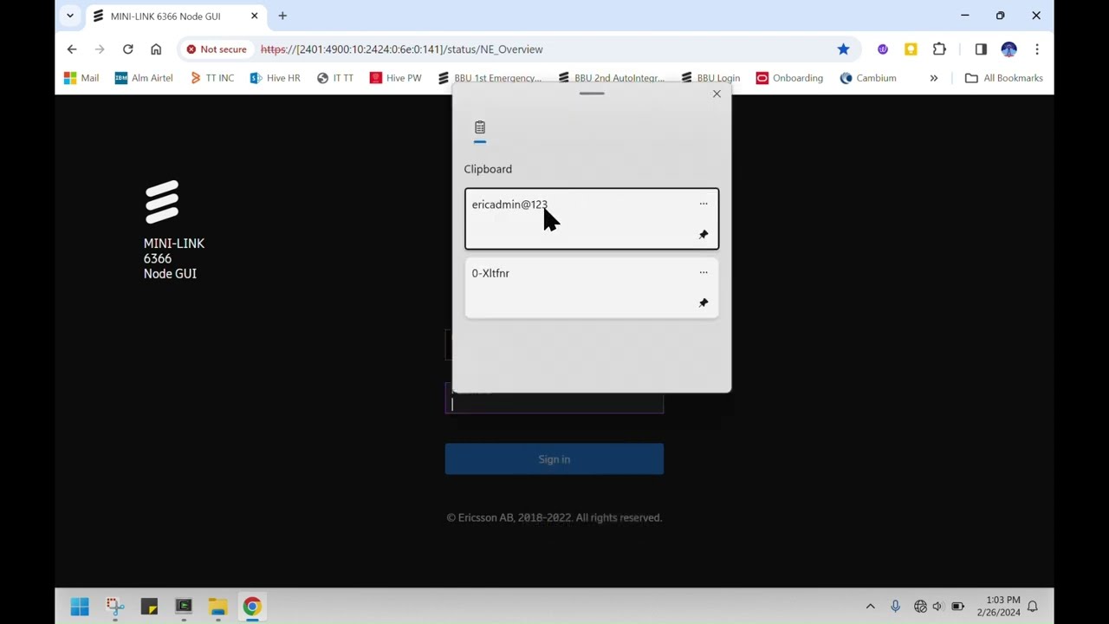Open a new browser tab
This screenshot has height=624, width=1109.
pyautogui.click(x=282, y=16)
